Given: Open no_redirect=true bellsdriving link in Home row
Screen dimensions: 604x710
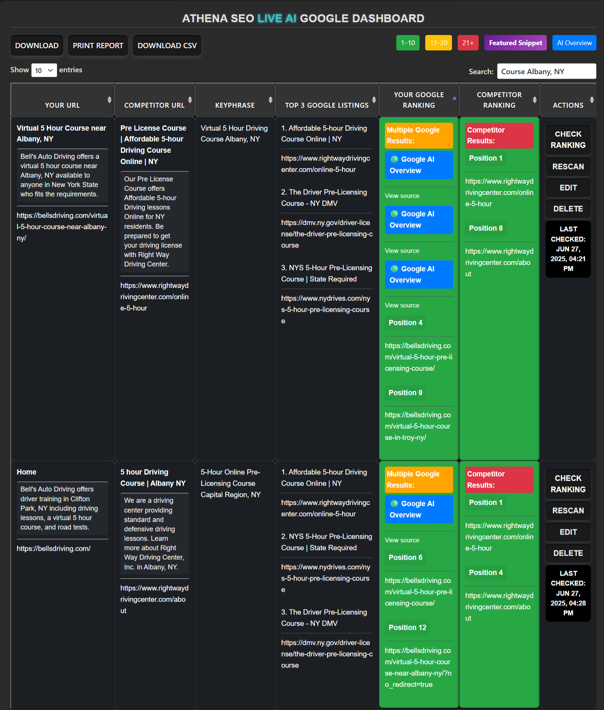Looking at the screenshot, I should [418, 667].
